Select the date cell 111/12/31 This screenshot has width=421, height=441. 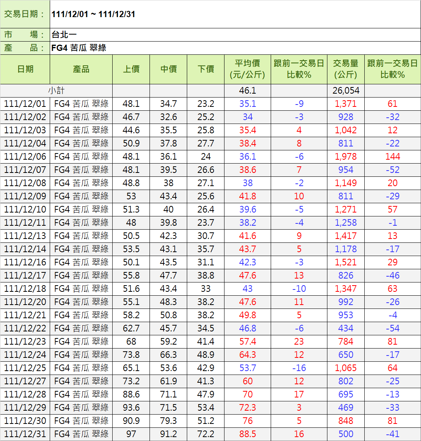(25, 434)
